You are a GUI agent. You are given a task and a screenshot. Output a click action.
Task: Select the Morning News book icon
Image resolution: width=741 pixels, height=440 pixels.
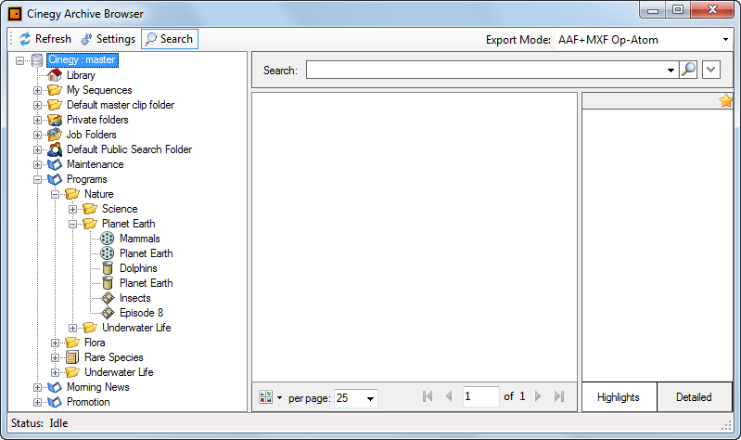55,387
